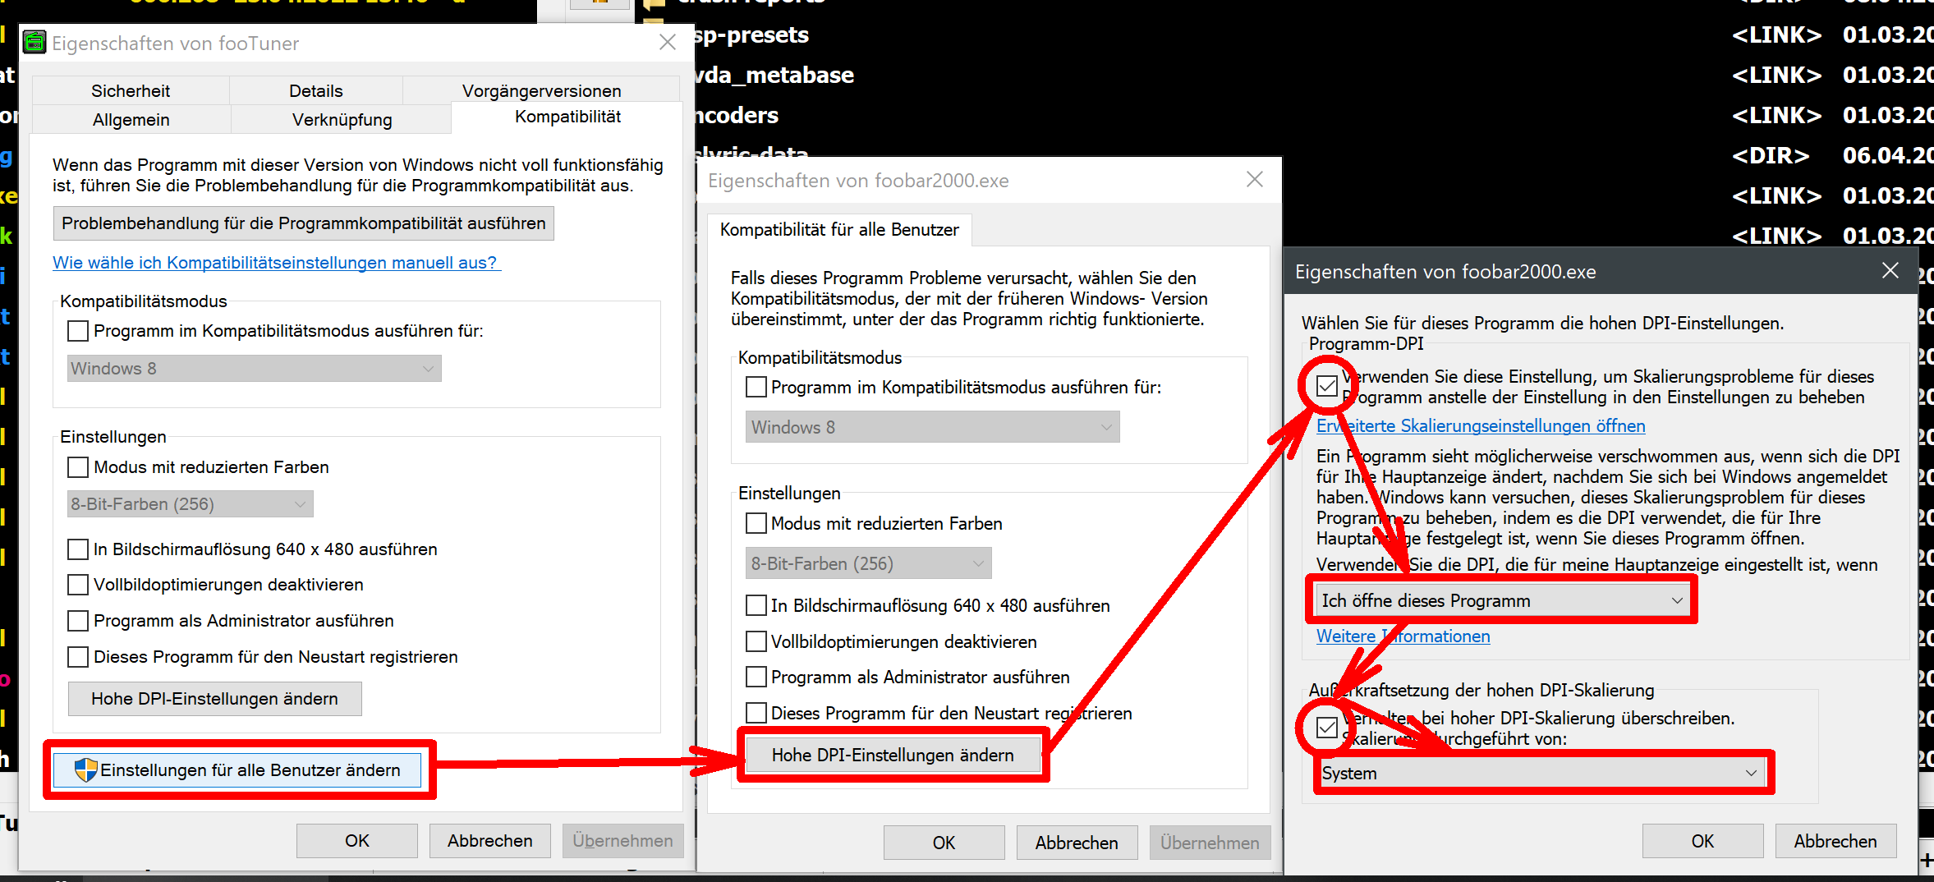1934x882 pixels.
Task: Click 'Einstellungen für alle Benutzer ändern'
Action: 237,770
